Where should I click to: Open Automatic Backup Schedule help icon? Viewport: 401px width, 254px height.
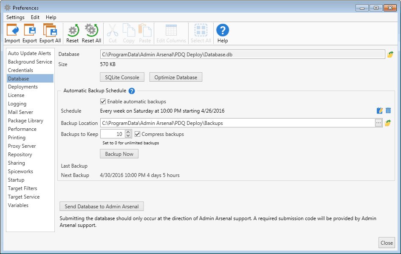tap(132, 91)
